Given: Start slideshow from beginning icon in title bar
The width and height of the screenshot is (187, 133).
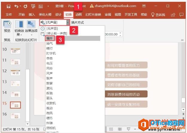Looking at the screenshot, I should tap(33, 6).
